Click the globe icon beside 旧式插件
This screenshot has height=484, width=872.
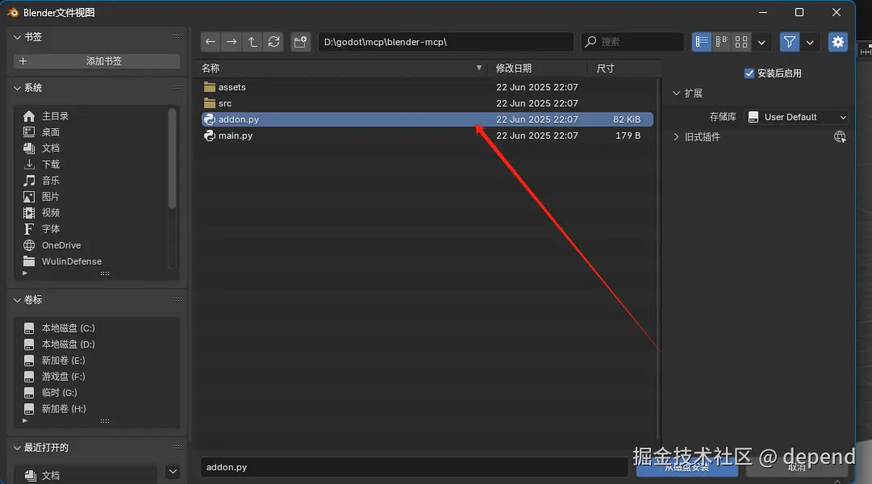[x=840, y=137]
